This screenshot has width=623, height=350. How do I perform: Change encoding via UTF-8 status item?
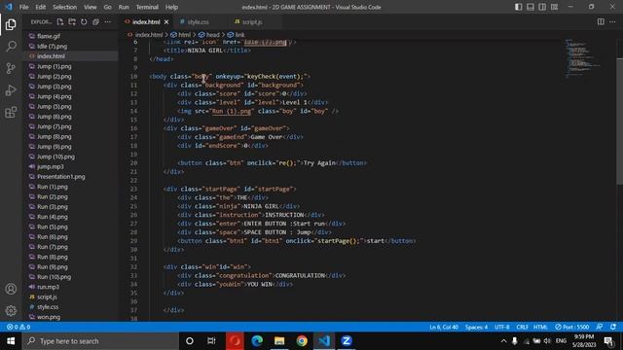point(502,327)
